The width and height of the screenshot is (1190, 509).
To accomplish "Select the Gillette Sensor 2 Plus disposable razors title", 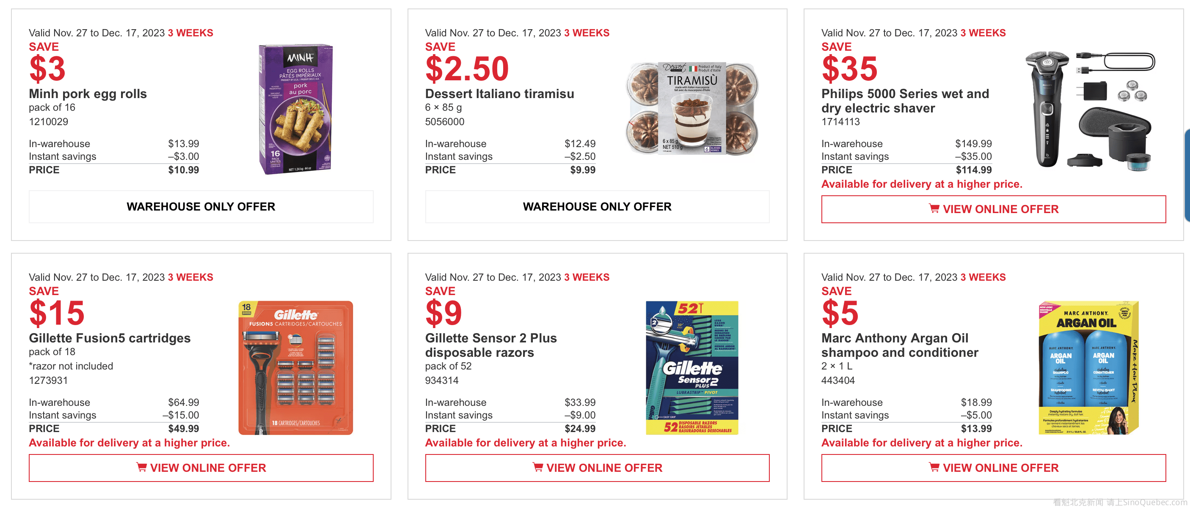I will click(490, 345).
